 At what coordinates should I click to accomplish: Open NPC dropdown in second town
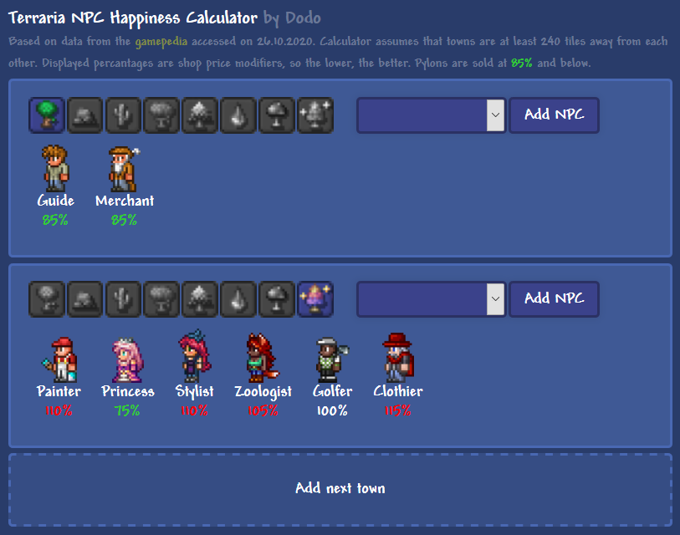point(431,299)
